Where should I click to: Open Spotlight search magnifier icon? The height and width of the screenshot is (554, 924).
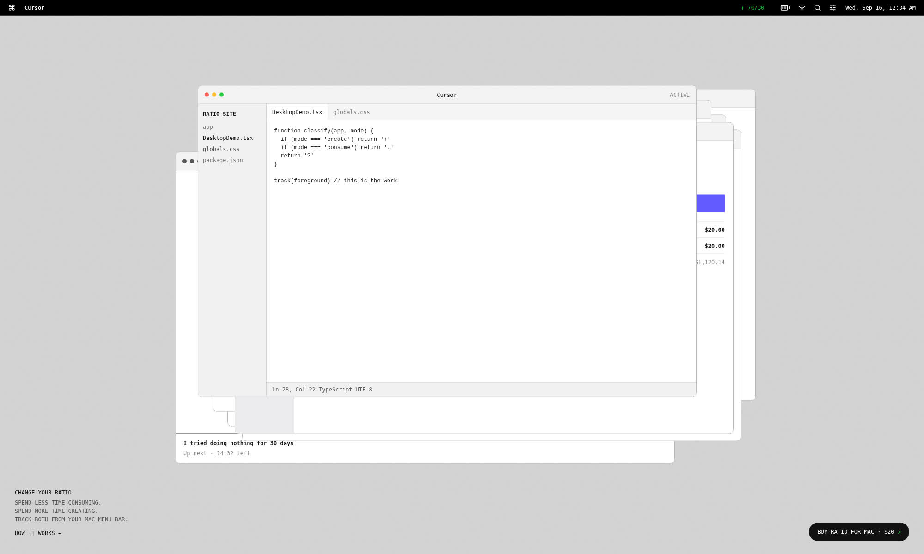[817, 8]
